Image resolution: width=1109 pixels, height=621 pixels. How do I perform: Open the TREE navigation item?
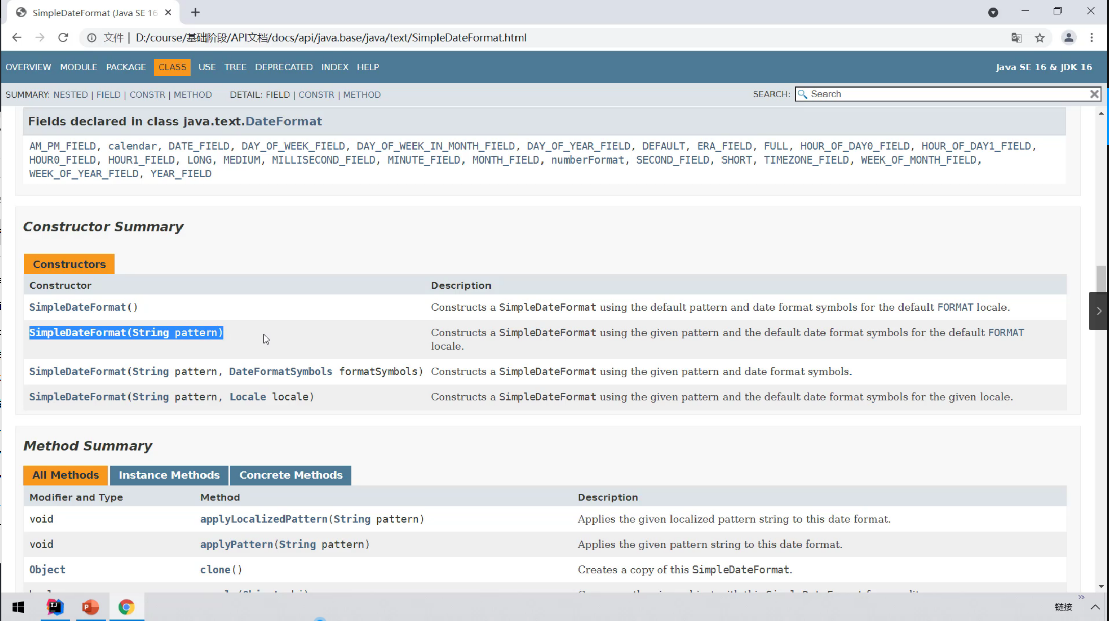(x=235, y=67)
